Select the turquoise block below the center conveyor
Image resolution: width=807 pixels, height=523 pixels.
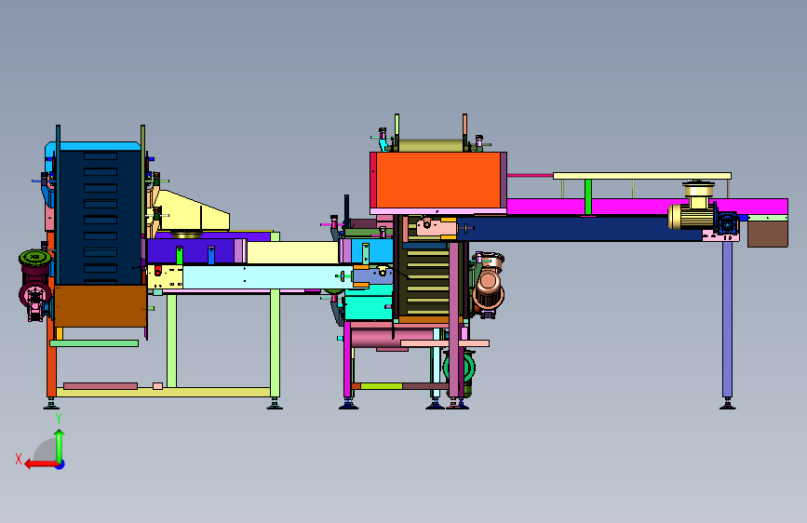coord(369,308)
